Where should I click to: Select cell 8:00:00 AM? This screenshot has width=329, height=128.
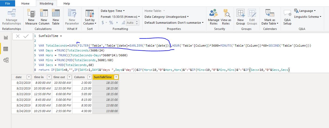(x=42, y=82)
